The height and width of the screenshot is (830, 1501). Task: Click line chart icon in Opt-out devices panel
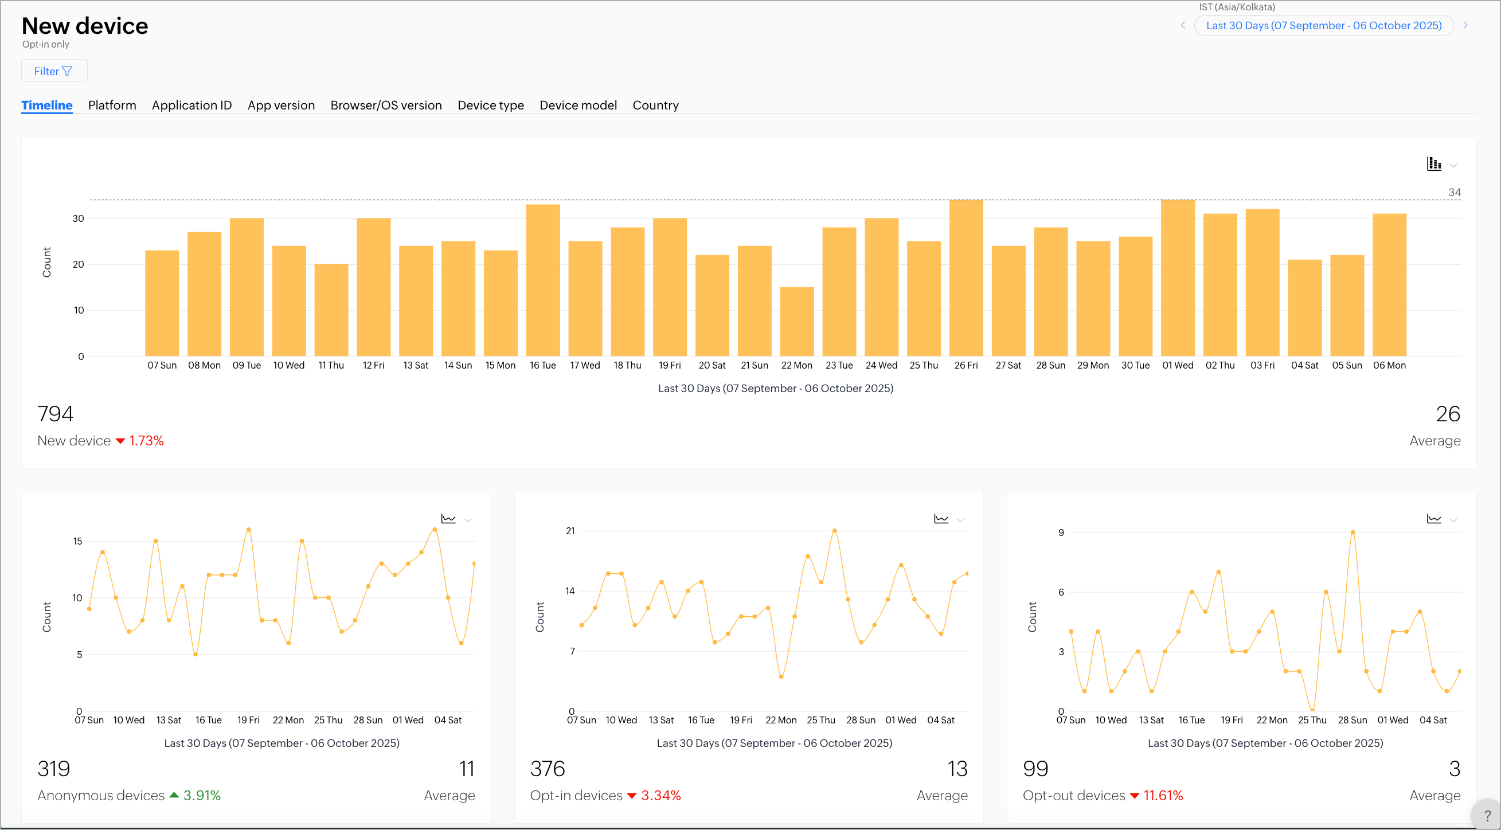[1433, 519]
